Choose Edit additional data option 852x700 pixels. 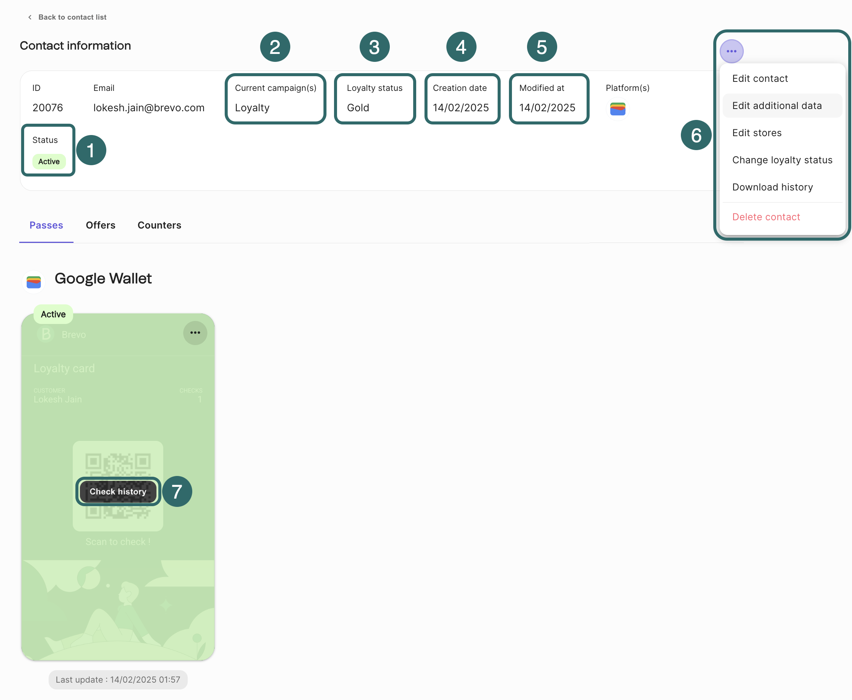pyautogui.click(x=777, y=106)
